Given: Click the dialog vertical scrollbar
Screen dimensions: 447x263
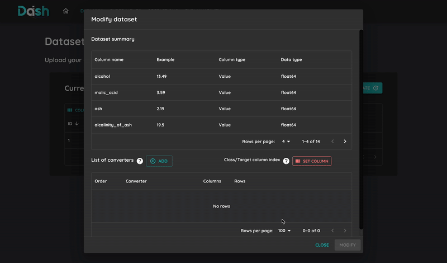Looking at the screenshot, I should point(361,129).
